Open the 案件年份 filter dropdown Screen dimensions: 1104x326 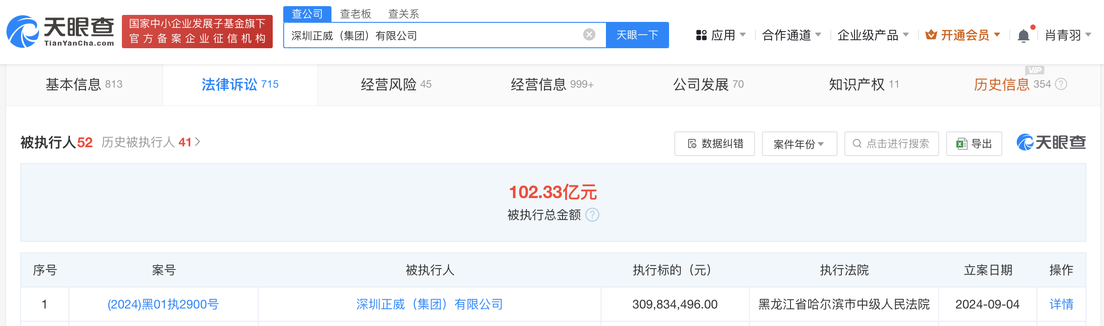[800, 144]
